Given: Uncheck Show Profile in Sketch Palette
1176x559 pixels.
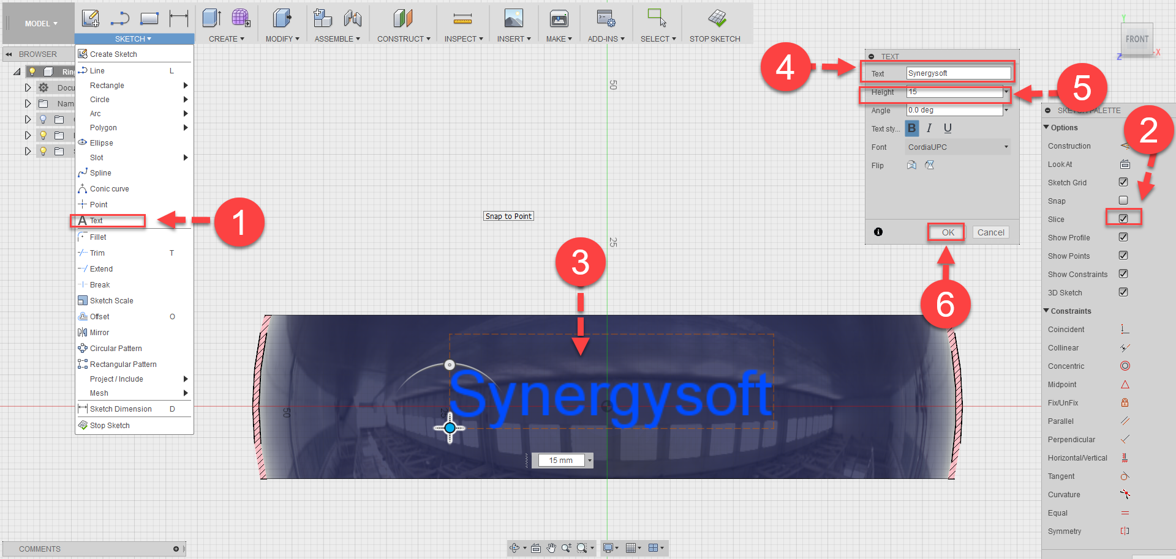Looking at the screenshot, I should click(x=1123, y=237).
